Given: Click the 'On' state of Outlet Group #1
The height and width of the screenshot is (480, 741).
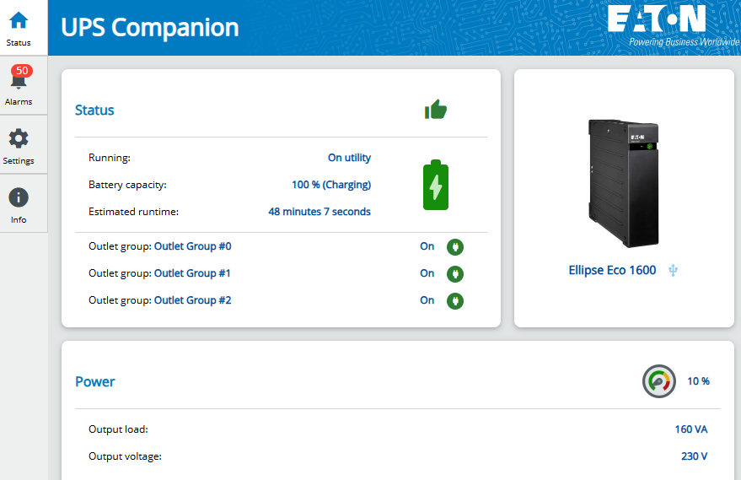Looking at the screenshot, I should tap(427, 273).
